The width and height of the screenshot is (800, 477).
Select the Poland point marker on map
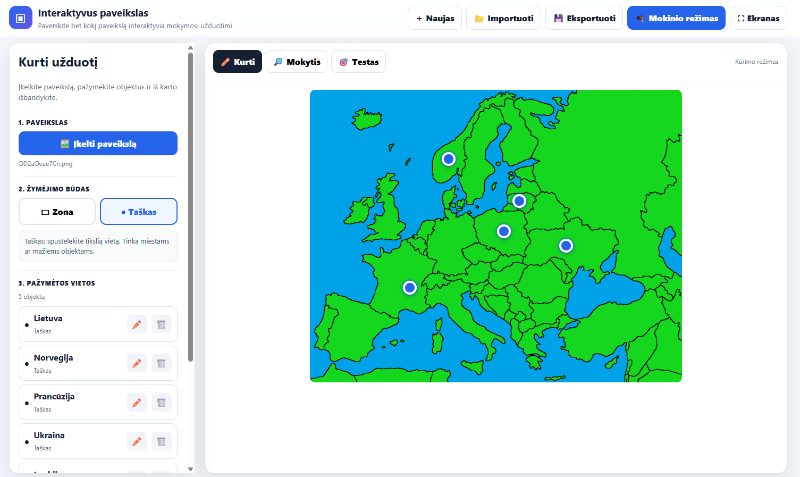pyautogui.click(x=504, y=231)
